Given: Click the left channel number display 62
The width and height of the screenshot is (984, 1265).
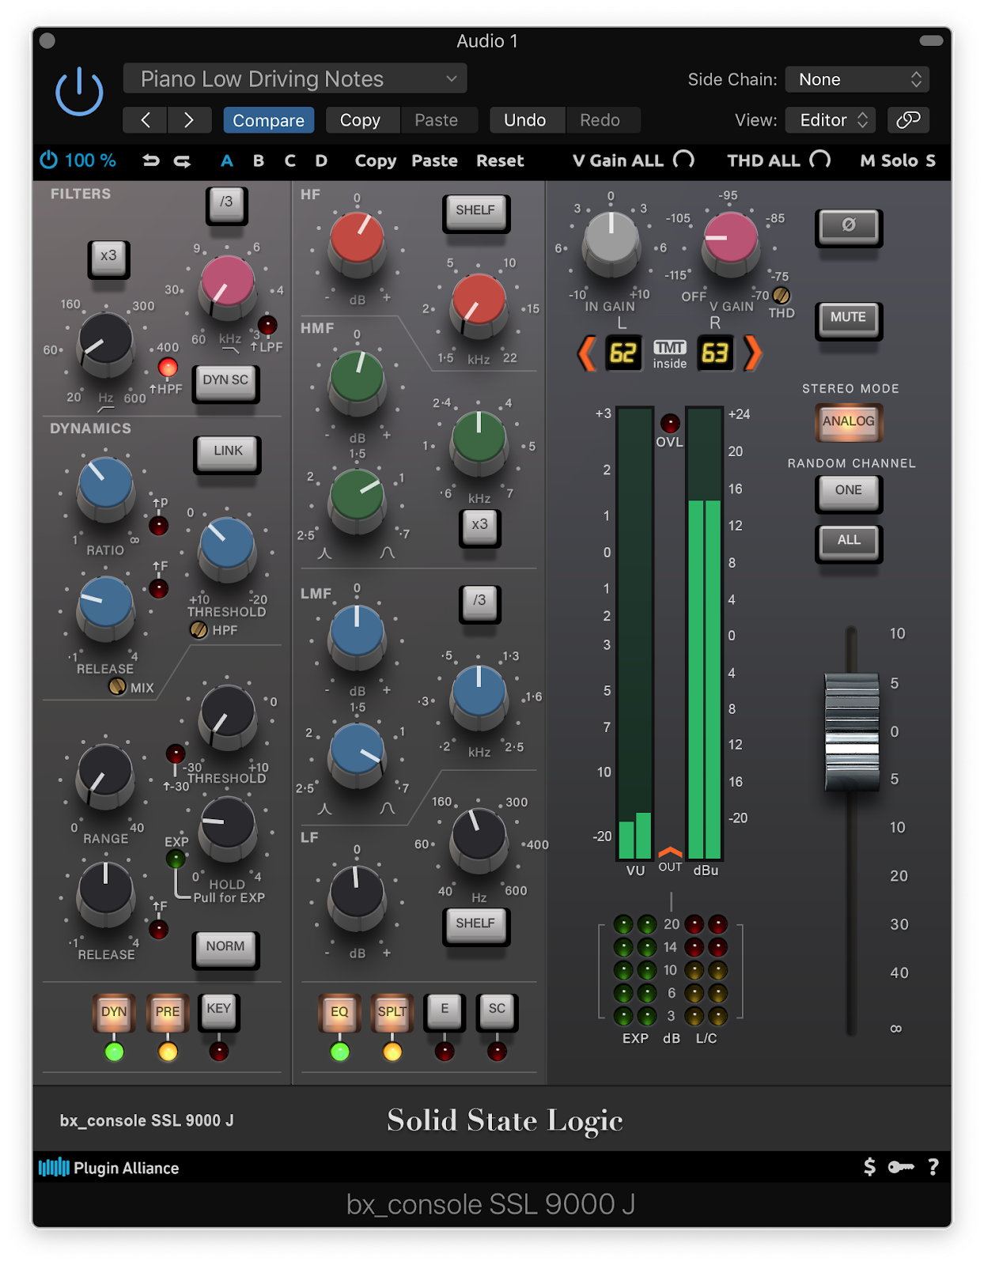Looking at the screenshot, I should coord(623,353).
